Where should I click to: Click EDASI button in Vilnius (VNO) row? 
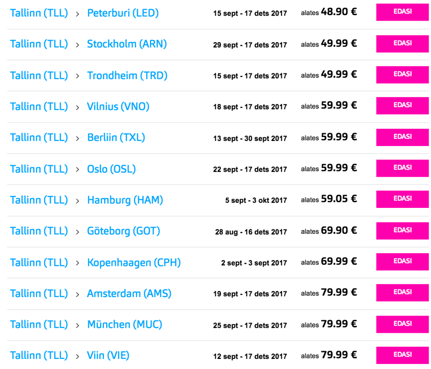[x=402, y=106]
